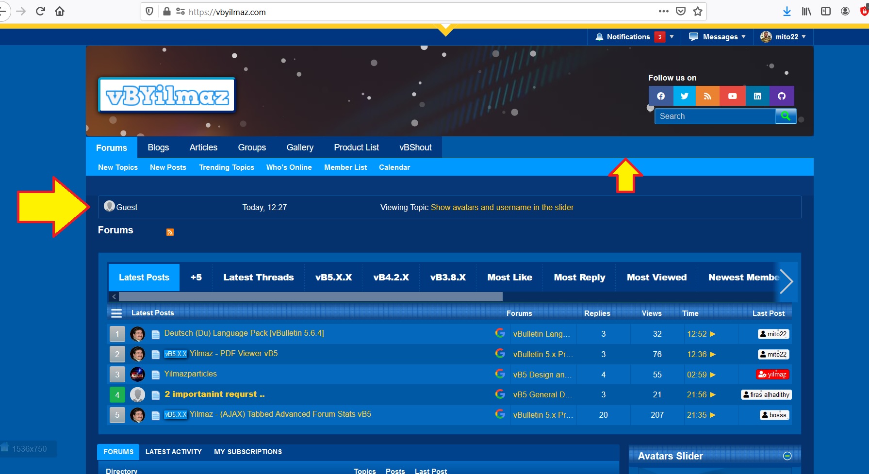The height and width of the screenshot is (474, 869).
Task: Go to last post arrow at 12:52
Action: point(713,334)
